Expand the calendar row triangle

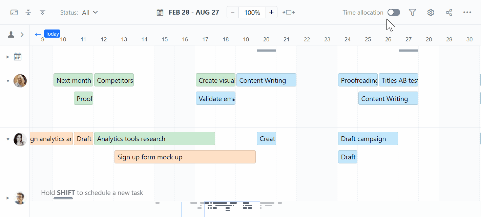8,57
